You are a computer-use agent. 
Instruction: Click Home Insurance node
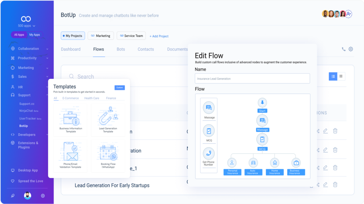click(274, 166)
